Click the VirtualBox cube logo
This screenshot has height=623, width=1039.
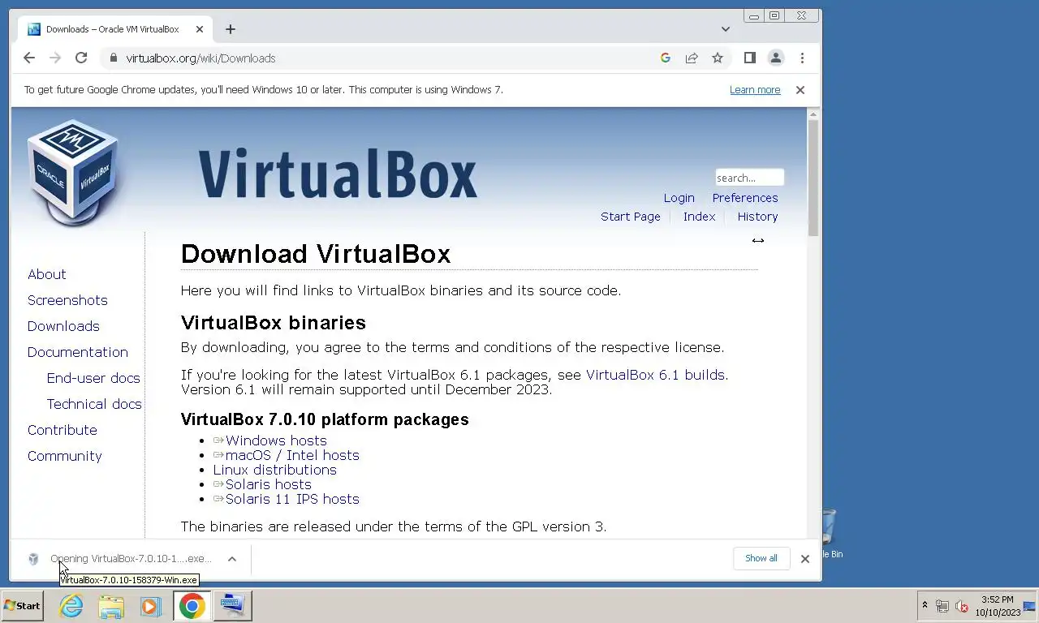(73, 172)
